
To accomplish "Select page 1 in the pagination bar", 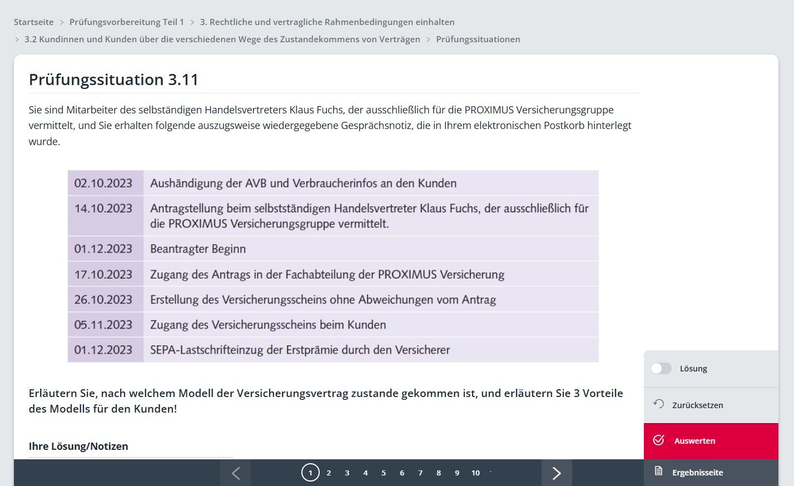I will coord(310,473).
